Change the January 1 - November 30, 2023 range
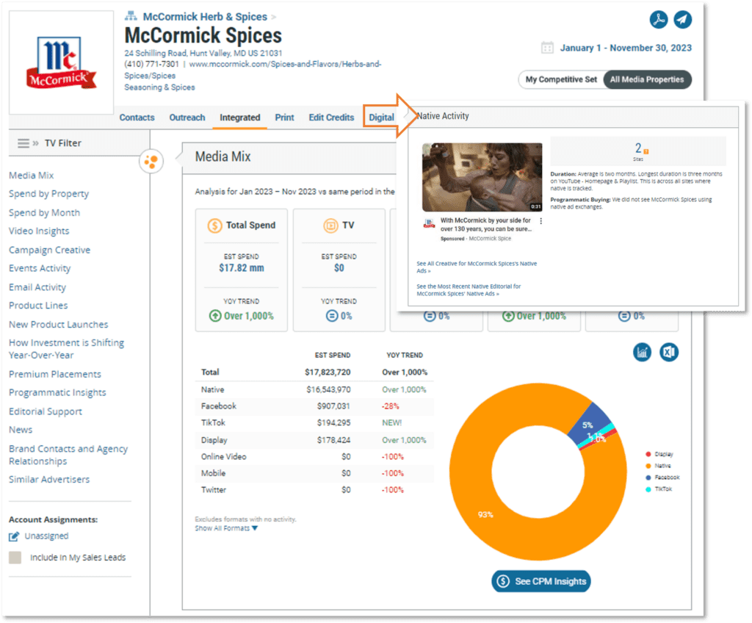 626,48
